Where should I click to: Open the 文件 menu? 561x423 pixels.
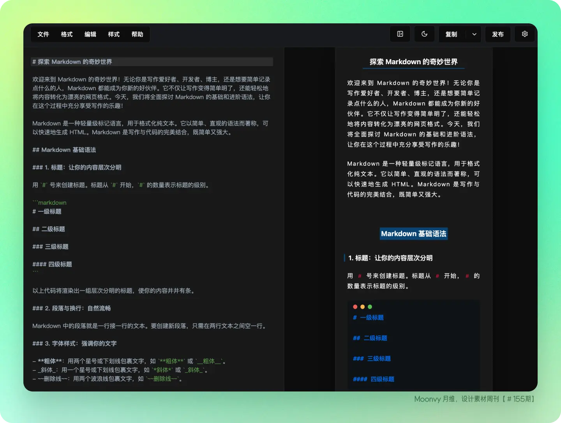[43, 34]
